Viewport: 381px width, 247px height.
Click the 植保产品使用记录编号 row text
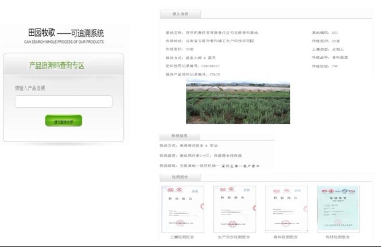193,75
